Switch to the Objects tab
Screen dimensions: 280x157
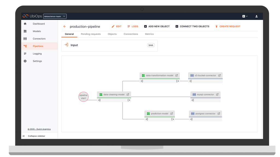tap(112, 34)
